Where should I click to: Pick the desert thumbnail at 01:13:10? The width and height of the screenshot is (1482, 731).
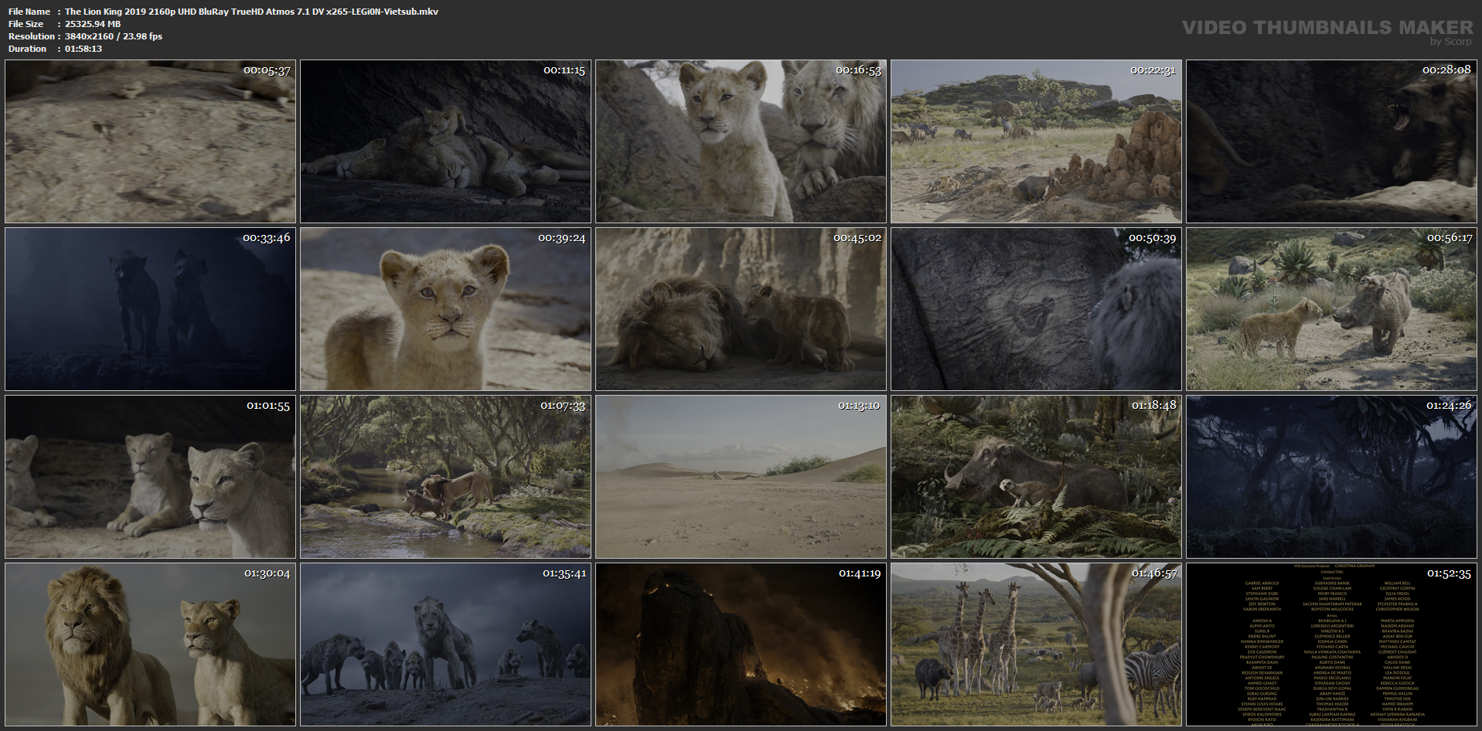pos(741,477)
